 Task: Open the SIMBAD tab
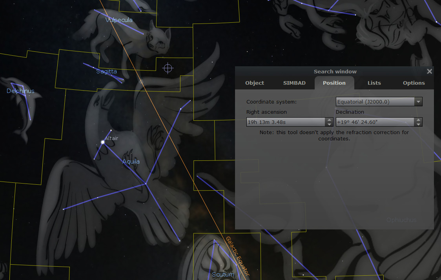[294, 83]
